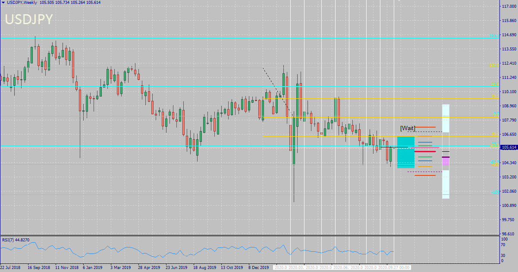Click the USDJPY watermark text
This screenshot has width=518, height=272.
[x=28, y=19]
